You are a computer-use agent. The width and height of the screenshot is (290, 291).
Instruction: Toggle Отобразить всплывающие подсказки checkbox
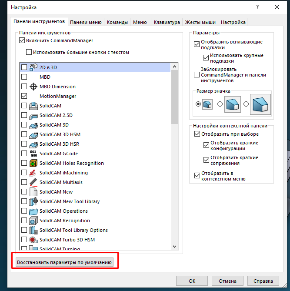click(x=197, y=44)
